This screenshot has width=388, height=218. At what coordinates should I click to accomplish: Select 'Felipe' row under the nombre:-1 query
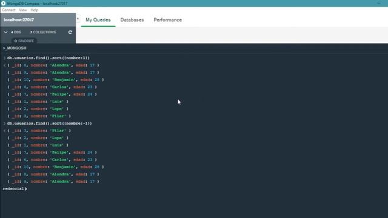[x=52, y=153]
